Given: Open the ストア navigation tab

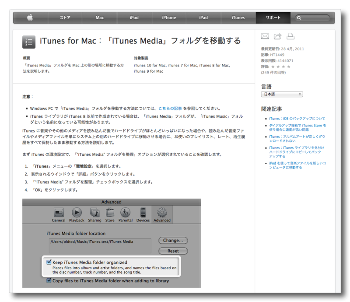Looking at the screenshot, I should pos(65,18).
